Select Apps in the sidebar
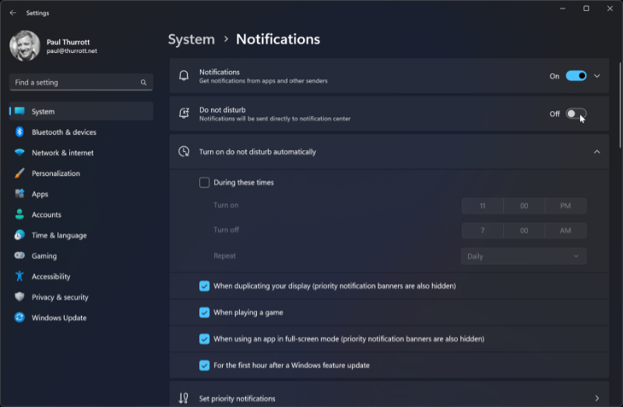623x407 pixels. (40, 194)
